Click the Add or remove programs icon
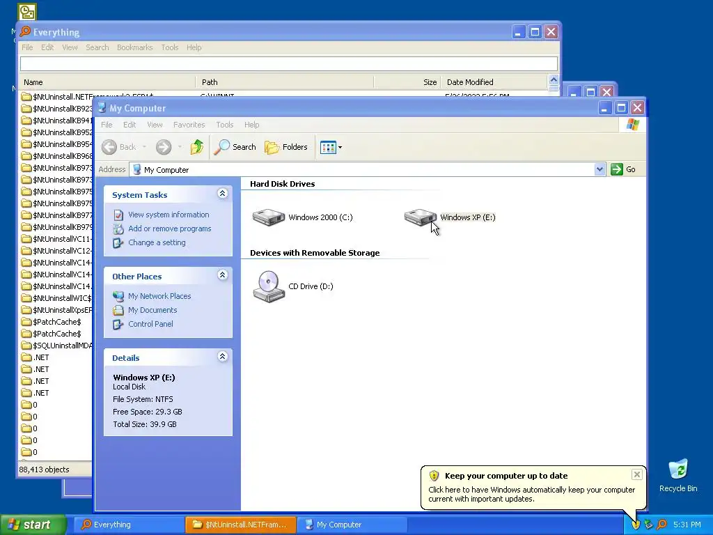The height and width of the screenshot is (535, 713). [x=118, y=228]
